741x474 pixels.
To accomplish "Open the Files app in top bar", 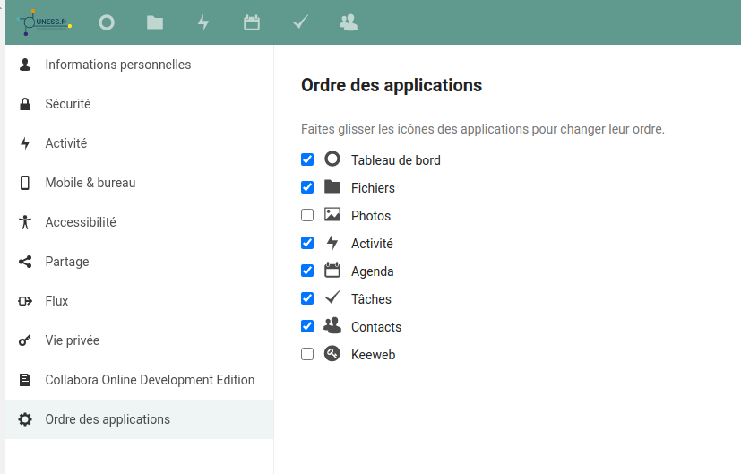I will (x=155, y=22).
